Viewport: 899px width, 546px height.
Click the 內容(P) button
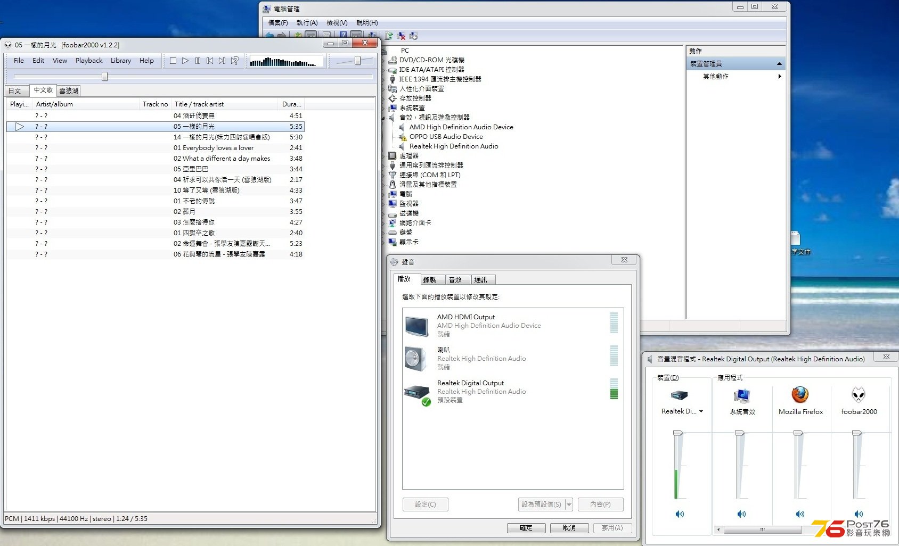[x=600, y=504]
